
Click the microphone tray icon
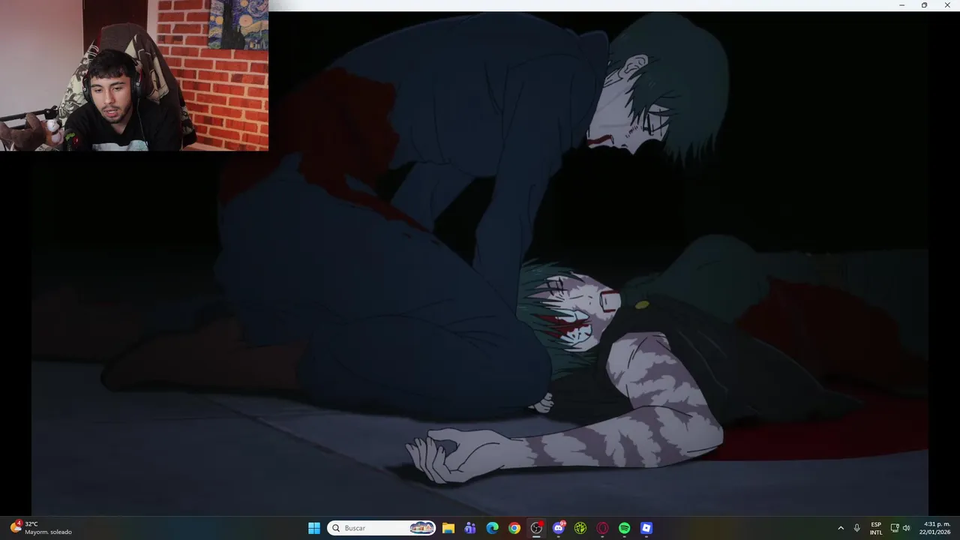(x=857, y=528)
